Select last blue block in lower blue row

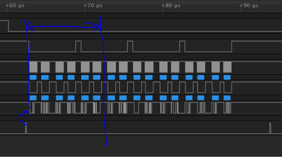pos(227,98)
